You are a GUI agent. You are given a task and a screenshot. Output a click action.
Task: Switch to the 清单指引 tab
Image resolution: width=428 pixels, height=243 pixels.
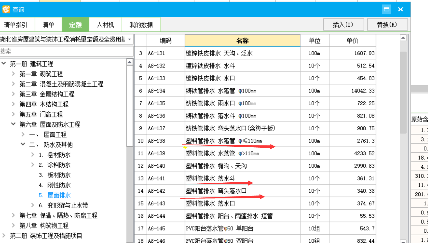click(x=16, y=25)
